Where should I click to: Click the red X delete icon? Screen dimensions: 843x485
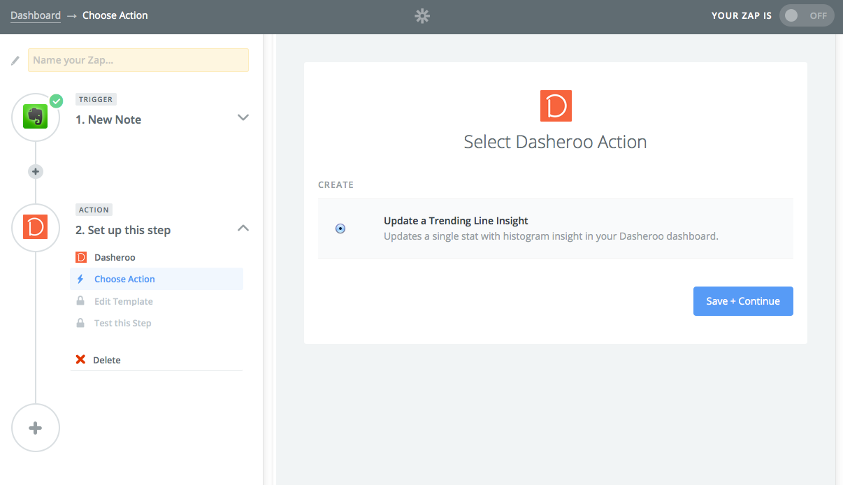coord(80,360)
